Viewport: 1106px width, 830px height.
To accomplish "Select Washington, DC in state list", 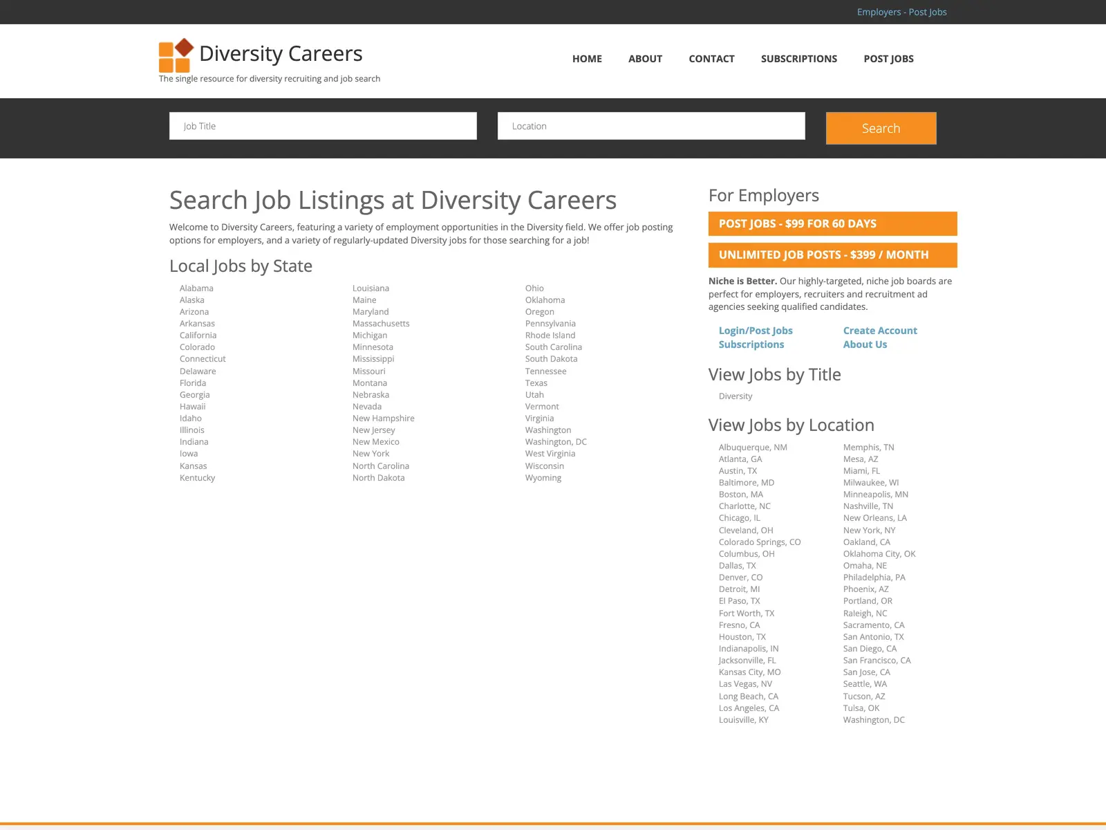I will click(x=556, y=442).
